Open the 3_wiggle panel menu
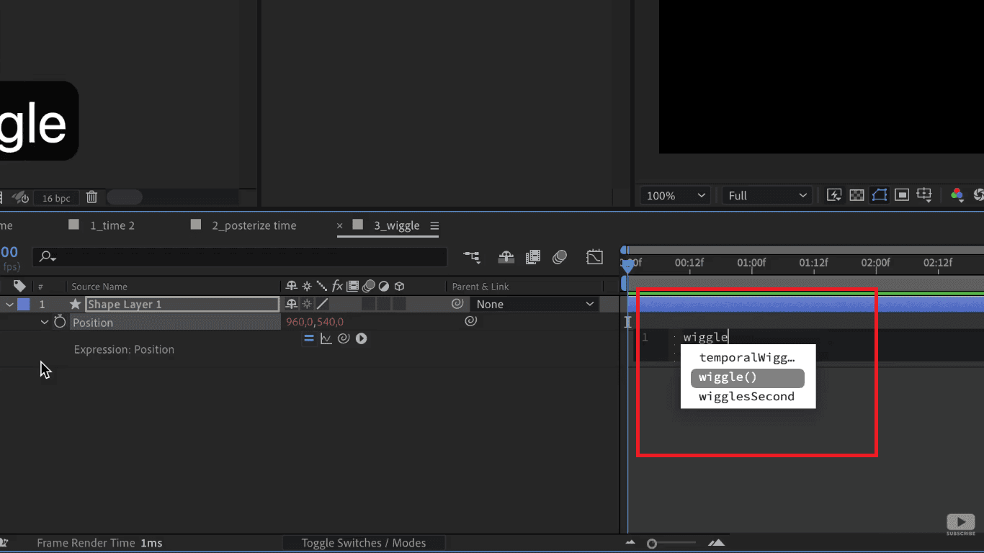This screenshot has height=553, width=984. click(x=434, y=225)
